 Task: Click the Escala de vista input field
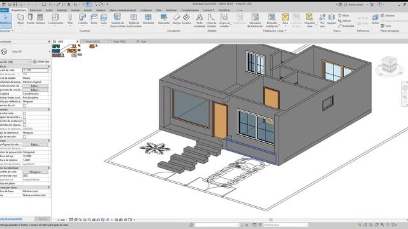click(x=35, y=71)
